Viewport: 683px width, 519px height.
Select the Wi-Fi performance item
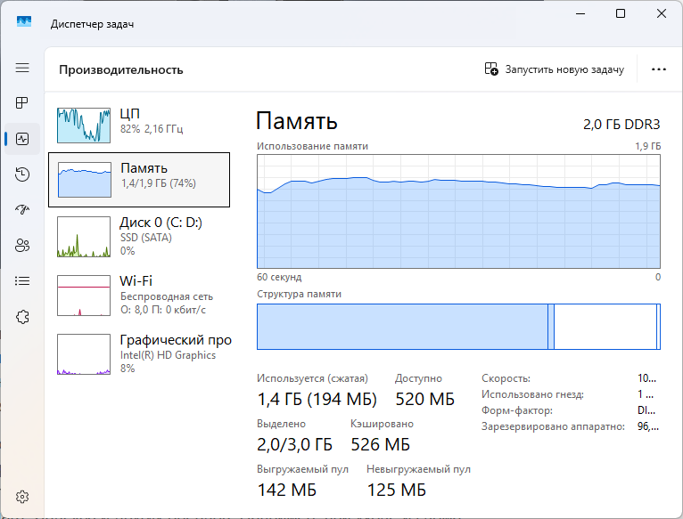click(143, 295)
